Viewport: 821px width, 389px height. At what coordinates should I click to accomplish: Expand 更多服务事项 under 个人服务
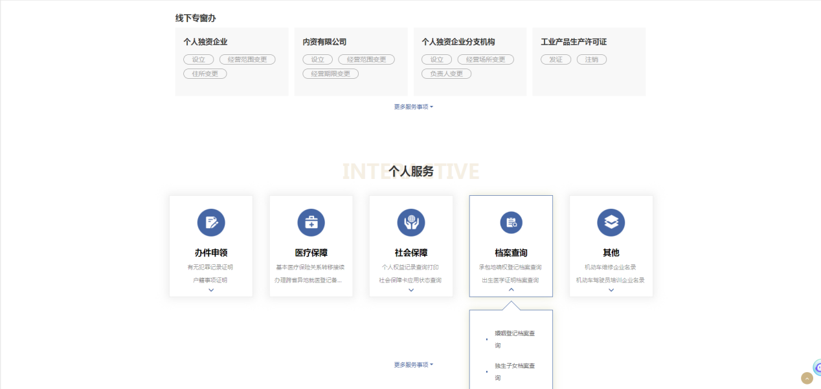413,364
